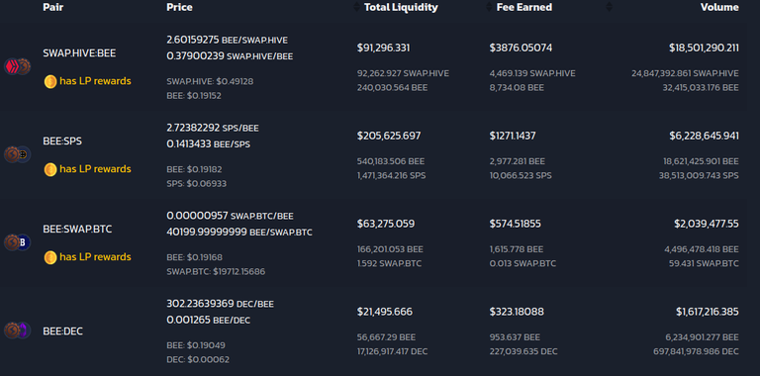
Task: Select liquidity amount 1.592 SWAP.BTC
Action: click(x=389, y=264)
